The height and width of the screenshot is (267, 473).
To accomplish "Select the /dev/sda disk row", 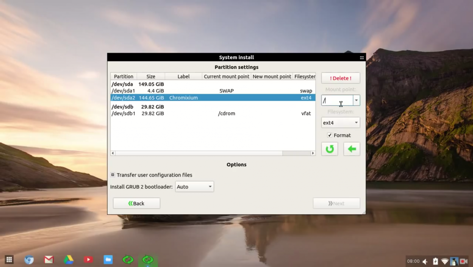I will click(213, 84).
